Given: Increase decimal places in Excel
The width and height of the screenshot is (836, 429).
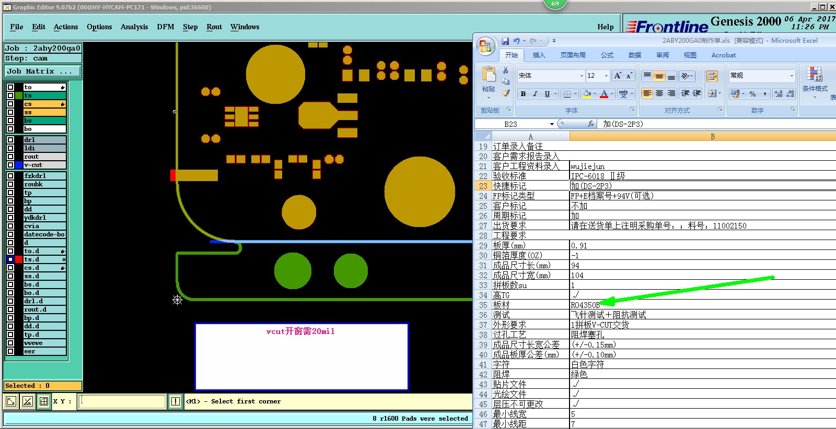Looking at the screenshot, I should pos(779,94).
